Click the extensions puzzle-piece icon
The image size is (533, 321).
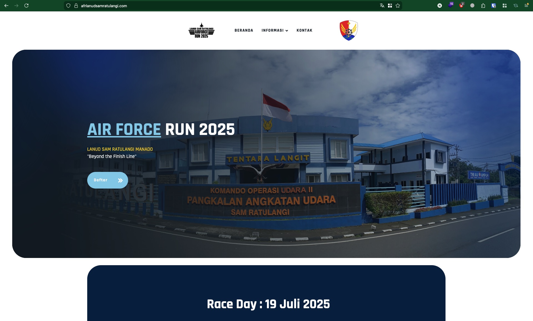483,6
